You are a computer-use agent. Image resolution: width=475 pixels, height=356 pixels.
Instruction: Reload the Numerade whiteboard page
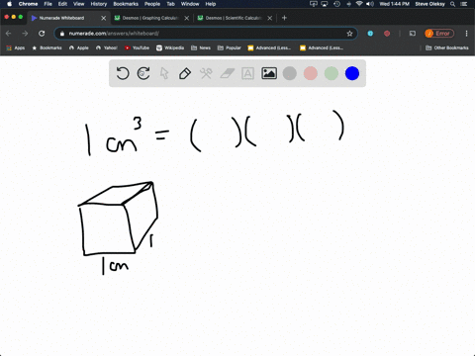pos(42,34)
